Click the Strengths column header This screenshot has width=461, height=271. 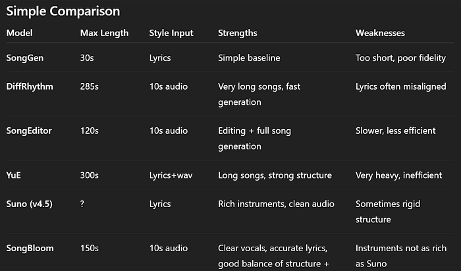238,33
